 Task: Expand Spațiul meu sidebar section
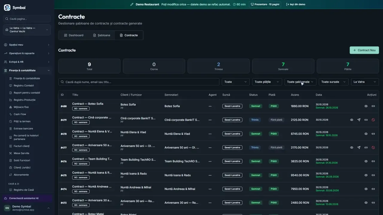tap(27, 45)
